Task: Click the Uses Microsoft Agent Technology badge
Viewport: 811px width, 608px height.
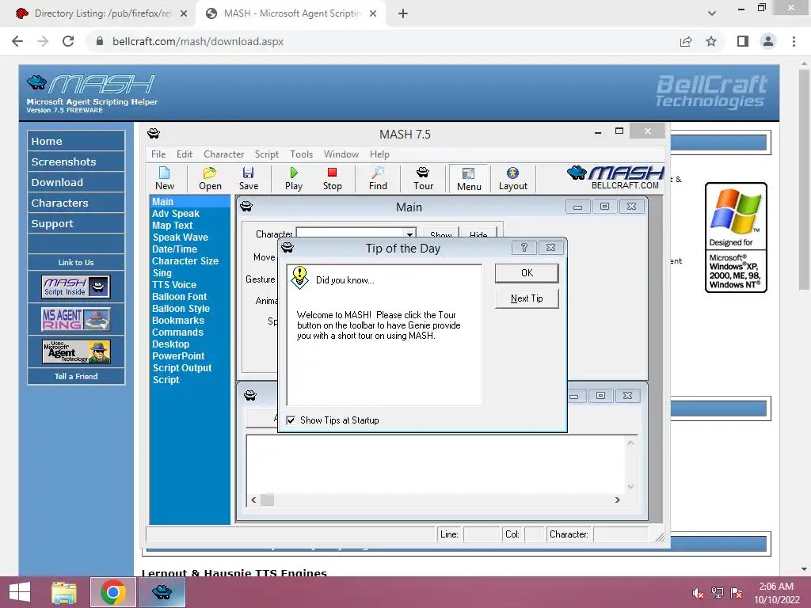Action: click(x=75, y=351)
